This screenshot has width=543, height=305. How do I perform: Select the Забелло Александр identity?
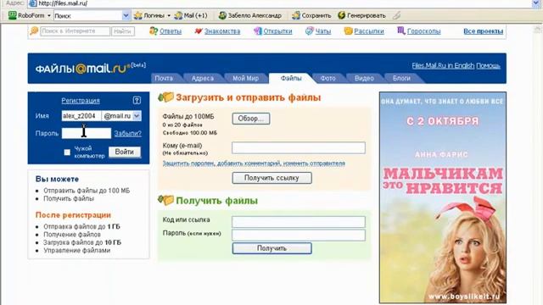[250, 15]
